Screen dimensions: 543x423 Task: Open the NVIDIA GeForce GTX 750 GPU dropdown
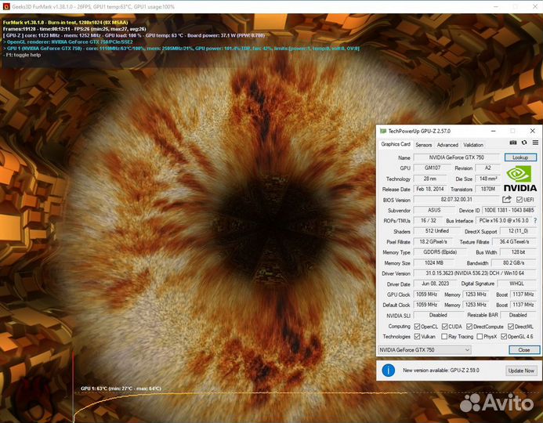coord(424,349)
